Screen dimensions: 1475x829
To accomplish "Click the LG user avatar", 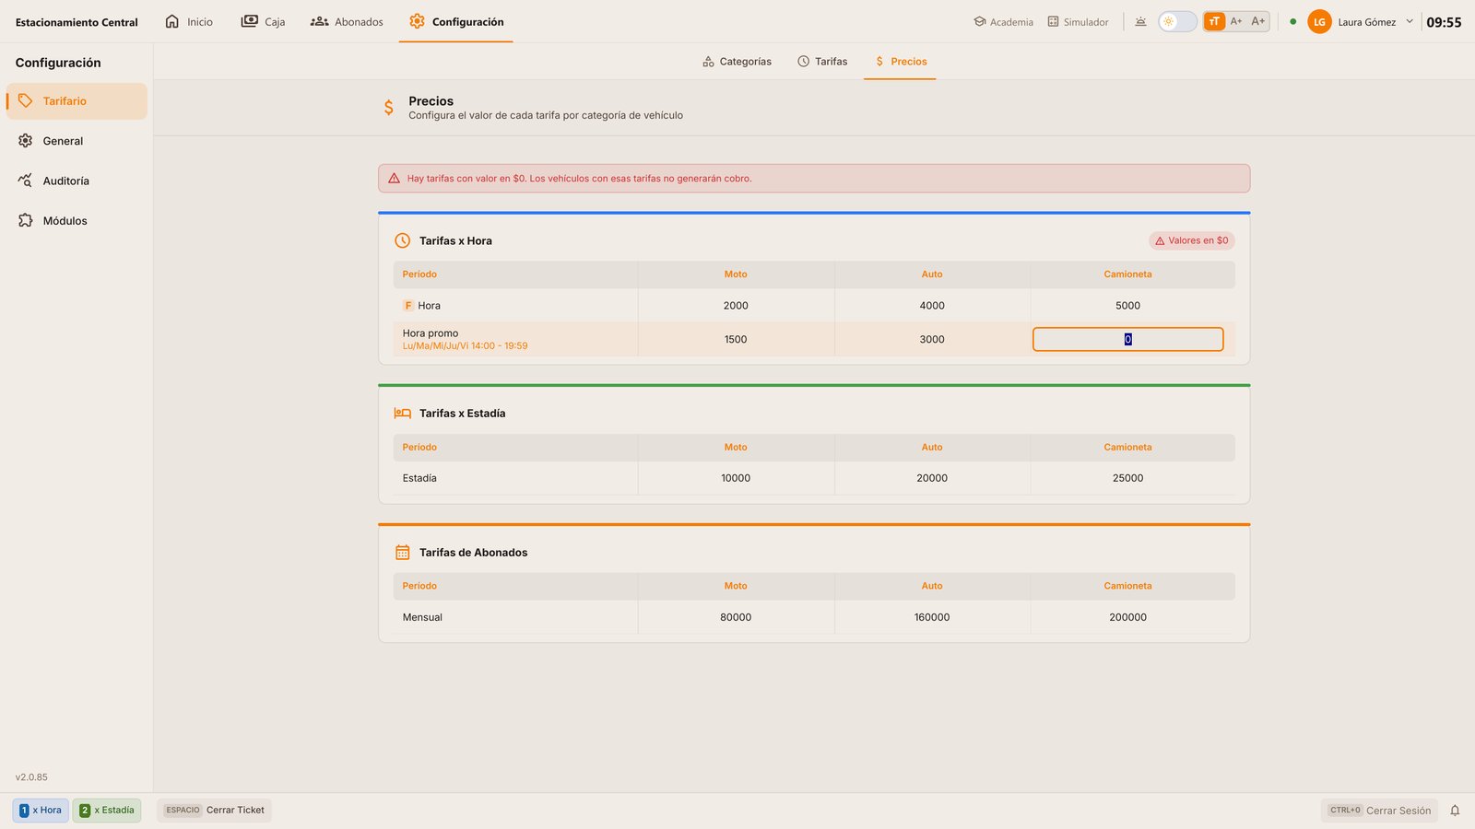I will point(1319,21).
